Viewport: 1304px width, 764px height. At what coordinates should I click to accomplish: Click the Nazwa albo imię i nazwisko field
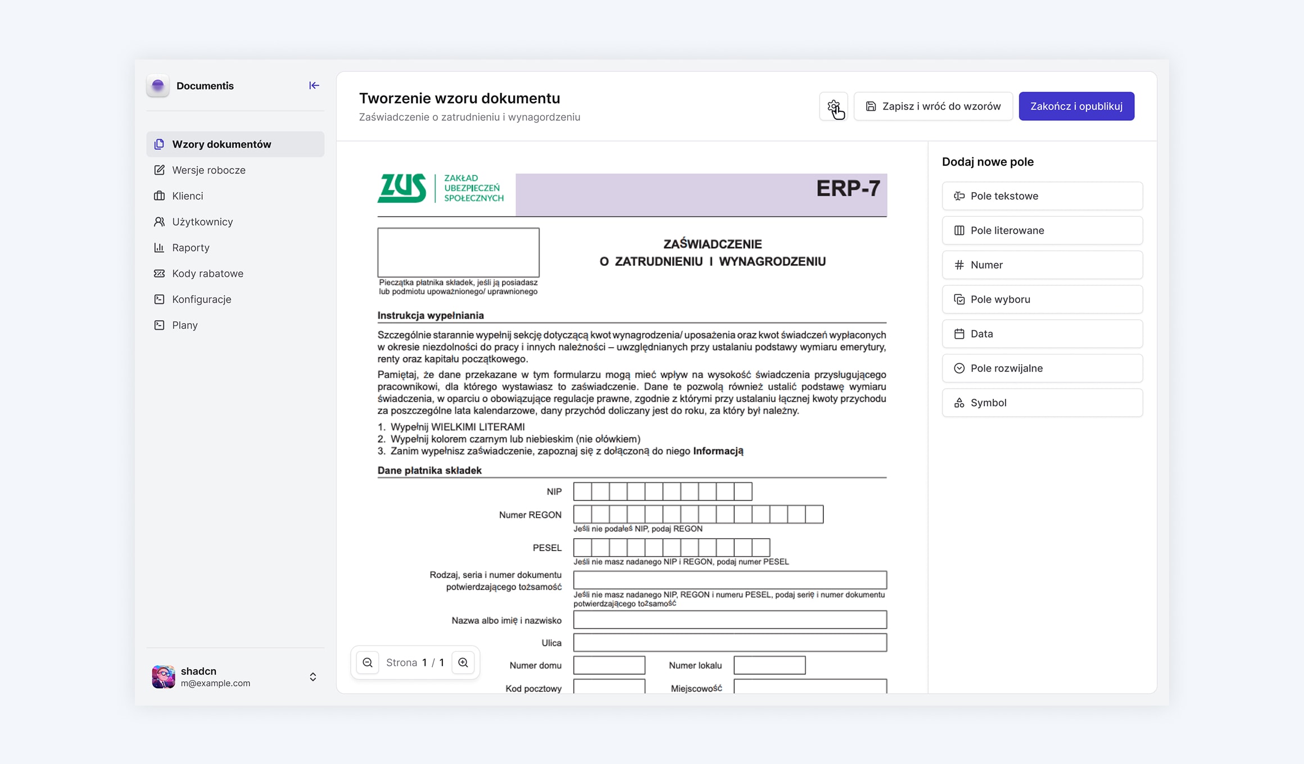(x=730, y=620)
